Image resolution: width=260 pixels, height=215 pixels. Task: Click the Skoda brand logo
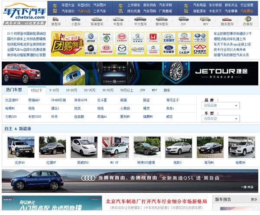tap(106, 38)
